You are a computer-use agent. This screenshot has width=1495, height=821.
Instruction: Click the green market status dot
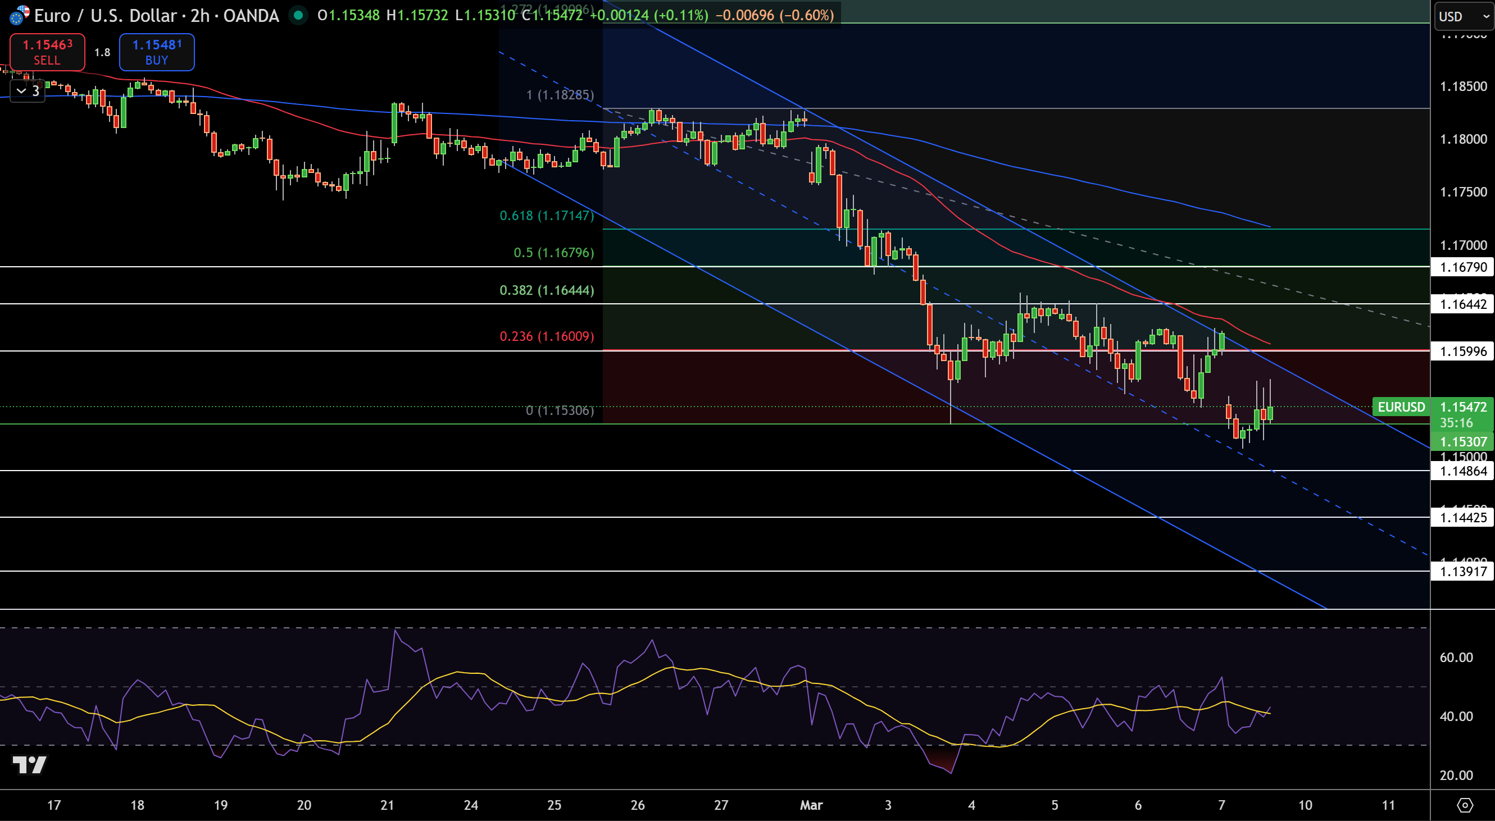[298, 16]
